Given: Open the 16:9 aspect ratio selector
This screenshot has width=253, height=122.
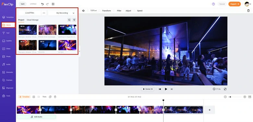Looking at the screenshot, I should tap(22, 4).
